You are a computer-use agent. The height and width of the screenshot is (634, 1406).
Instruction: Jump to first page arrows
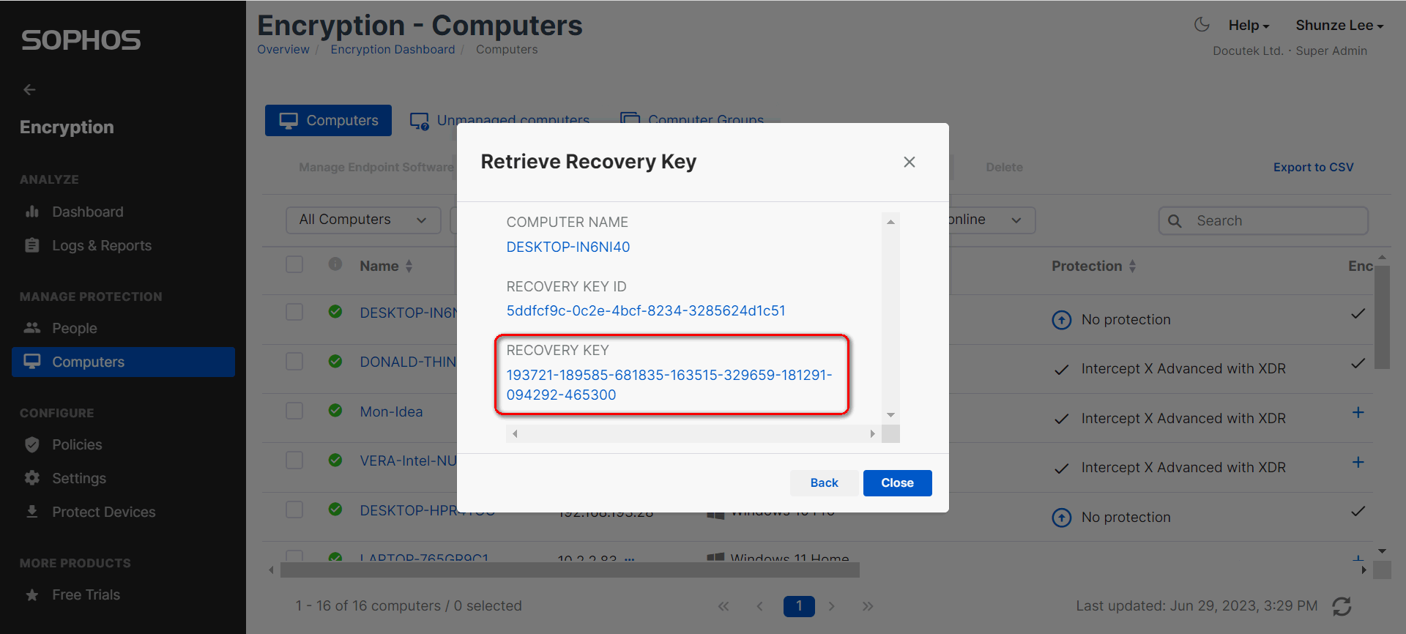(724, 606)
